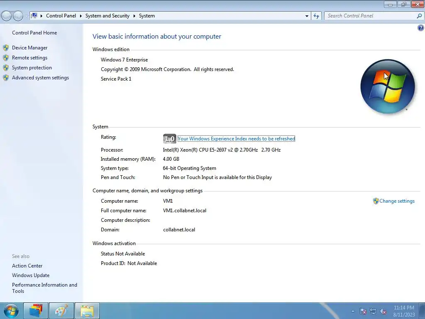Focus the Search Control Panel field
425x319 pixels.
pos(371,16)
